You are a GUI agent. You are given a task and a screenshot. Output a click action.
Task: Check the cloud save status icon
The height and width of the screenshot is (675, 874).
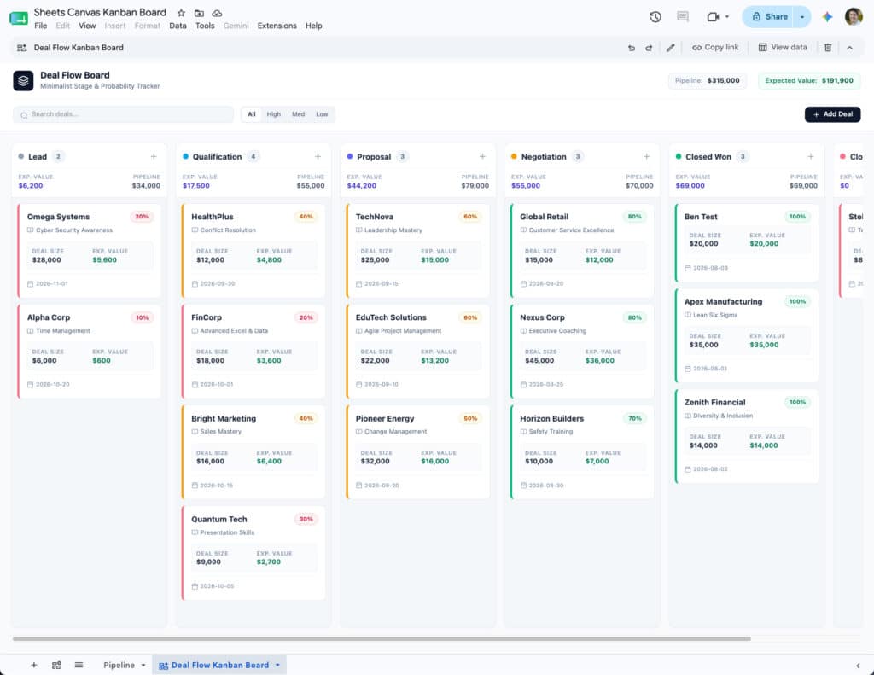coord(218,13)
